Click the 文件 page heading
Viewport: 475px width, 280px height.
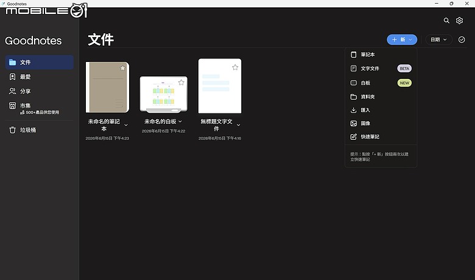click(101, 39)
